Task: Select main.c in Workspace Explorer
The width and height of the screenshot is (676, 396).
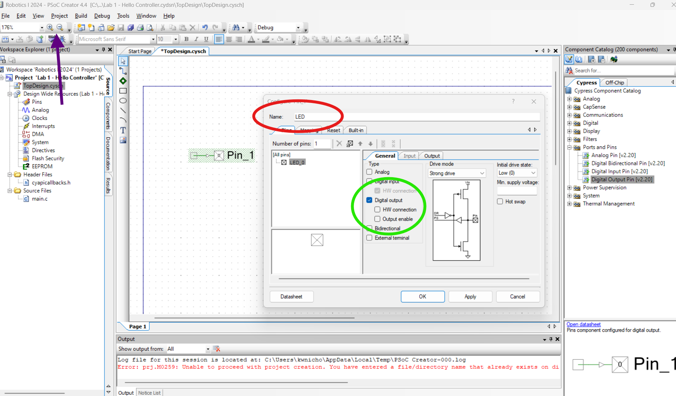Action: pos(39,199)
